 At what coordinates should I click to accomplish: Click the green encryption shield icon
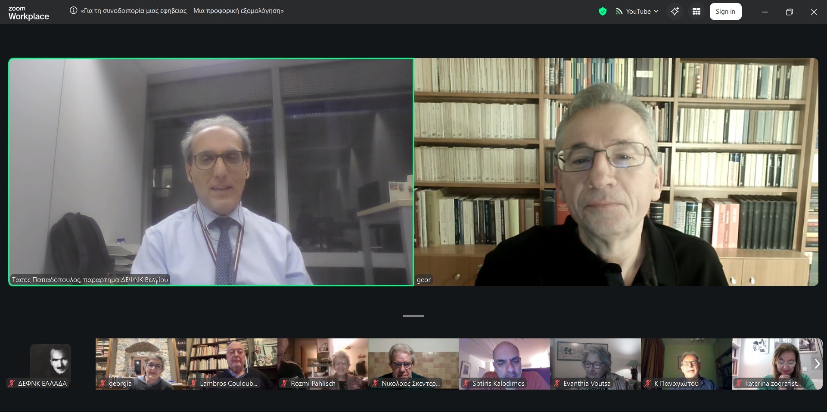tap(603, 12)
